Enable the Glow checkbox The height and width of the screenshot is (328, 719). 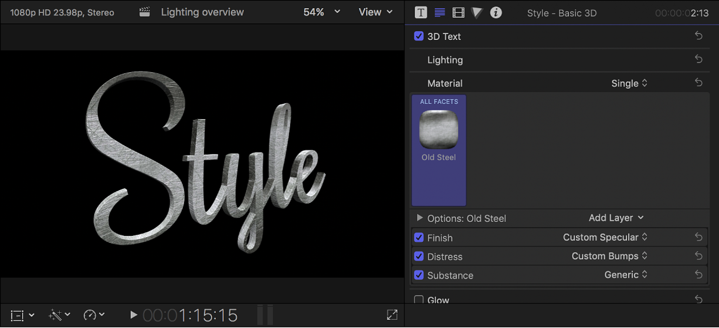tap(419, 300)
